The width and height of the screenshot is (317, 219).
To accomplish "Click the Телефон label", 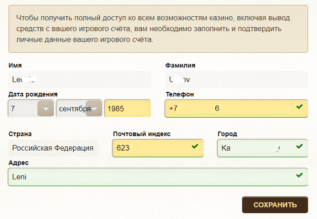I will click(x=180, y=94).
